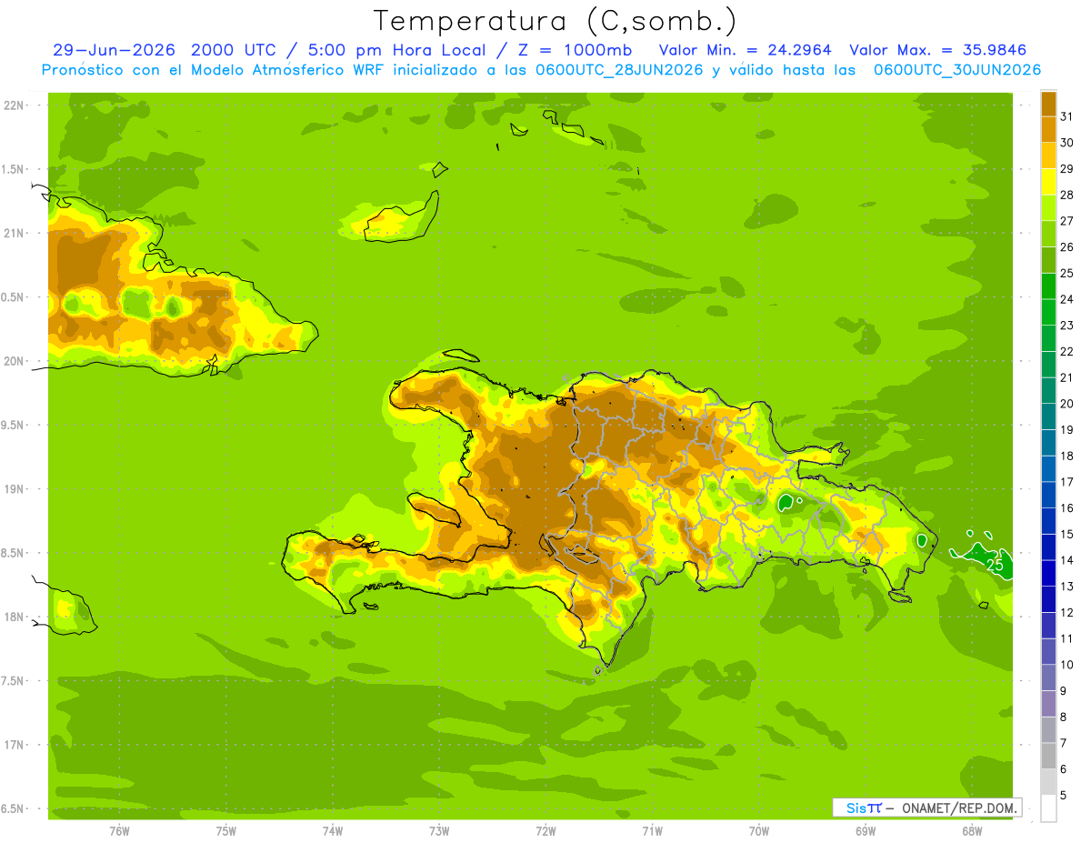Pick the purple legend swatch between 9 and 10

(x=1048, y=677)
